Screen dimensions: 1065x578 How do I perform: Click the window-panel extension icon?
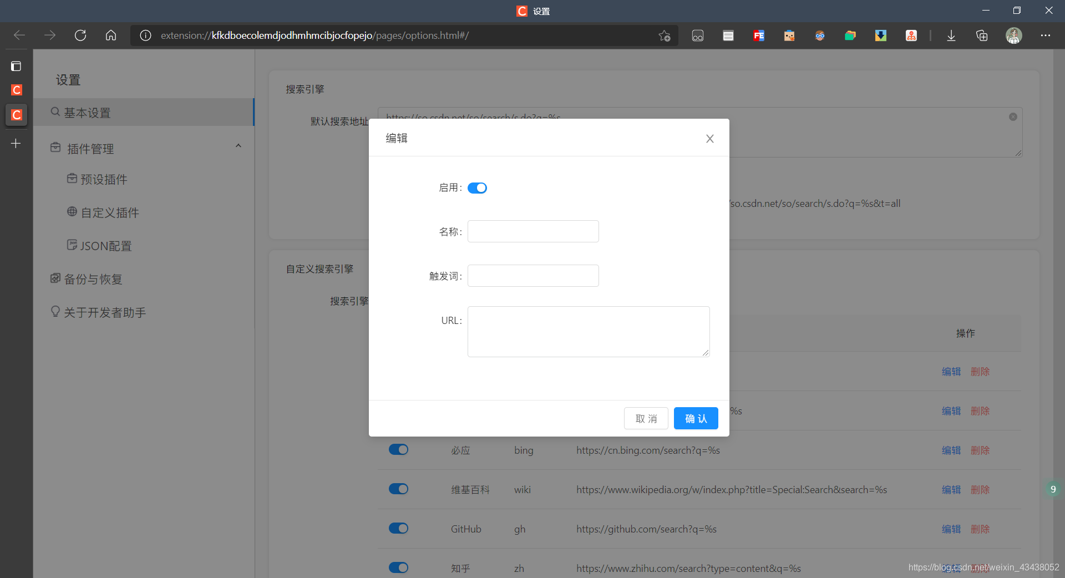tap(728, 36)
